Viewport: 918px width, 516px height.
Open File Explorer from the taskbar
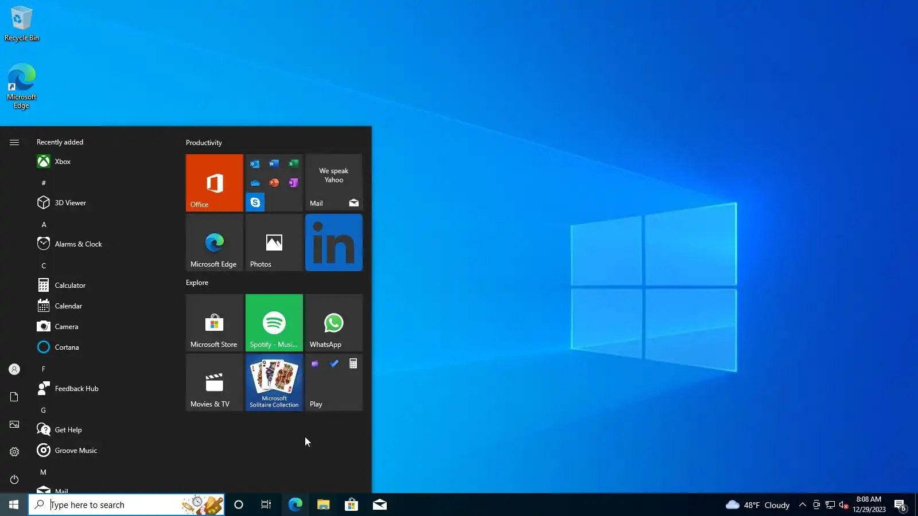click(x=323, y=505)
